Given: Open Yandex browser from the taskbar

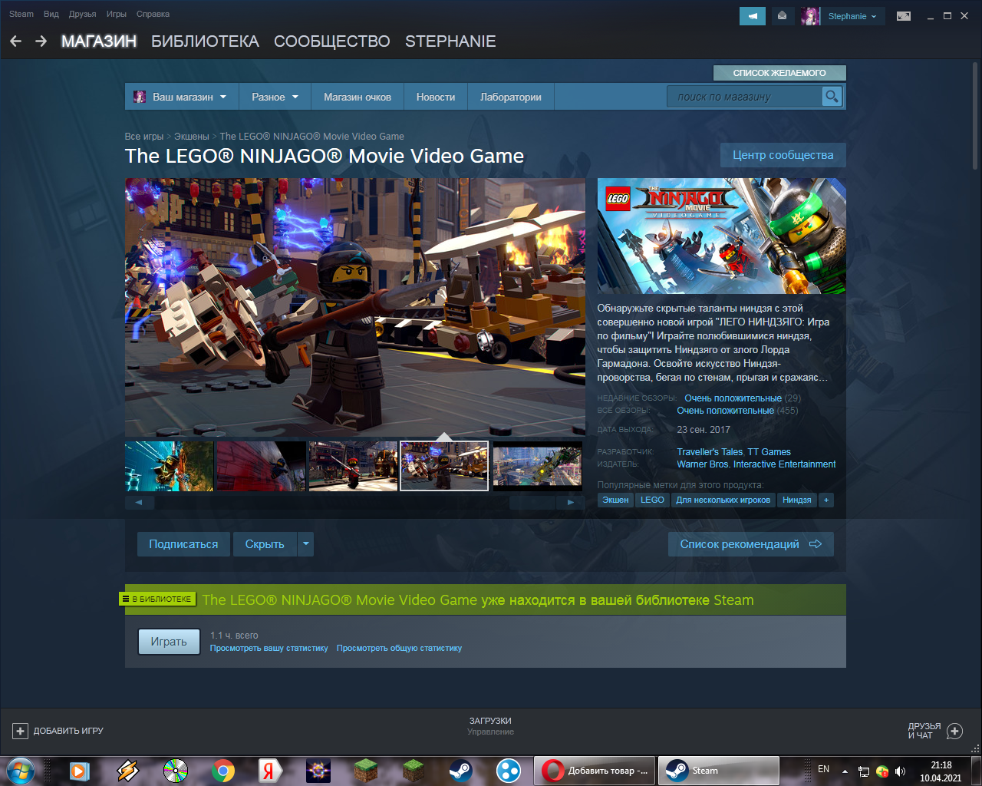Looking at the screenshot, I should [270, 770].
